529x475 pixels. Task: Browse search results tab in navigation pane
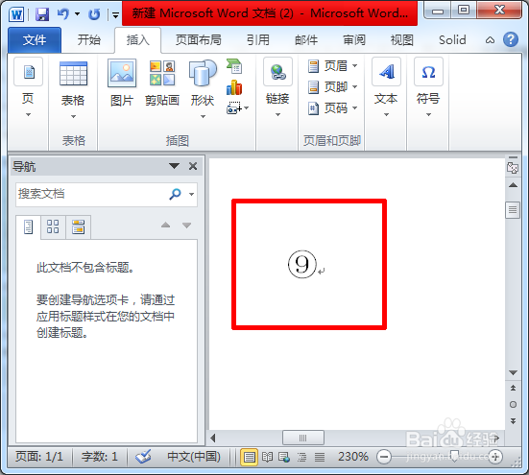click(x=78, y=226)
